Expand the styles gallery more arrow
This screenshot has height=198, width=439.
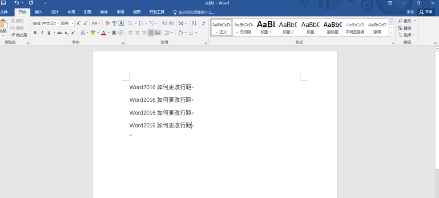[x=391, y=33]
